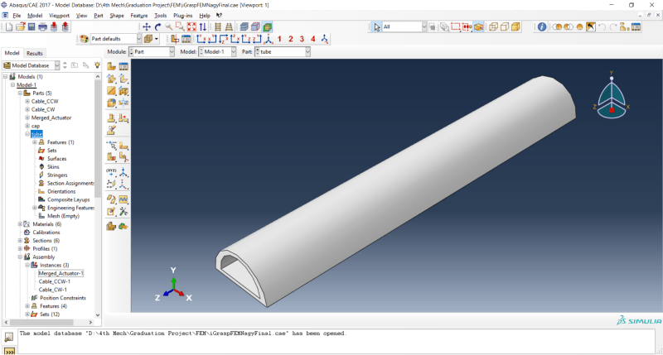Click the Cycle Views arrows icon
Viewport: 663px width, 355px height.
click(203, 27)
